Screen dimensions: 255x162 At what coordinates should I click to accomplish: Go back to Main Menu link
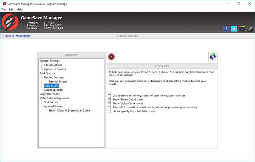click(16, 36)
